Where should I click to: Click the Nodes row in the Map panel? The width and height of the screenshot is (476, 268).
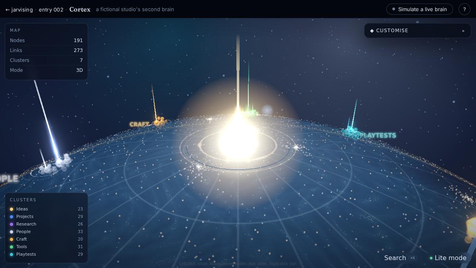point(46,40)
